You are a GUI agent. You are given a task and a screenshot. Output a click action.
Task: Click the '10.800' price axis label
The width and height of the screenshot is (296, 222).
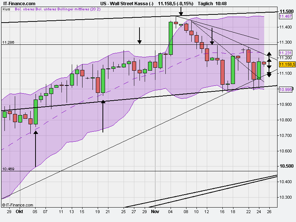coord(286,120)
